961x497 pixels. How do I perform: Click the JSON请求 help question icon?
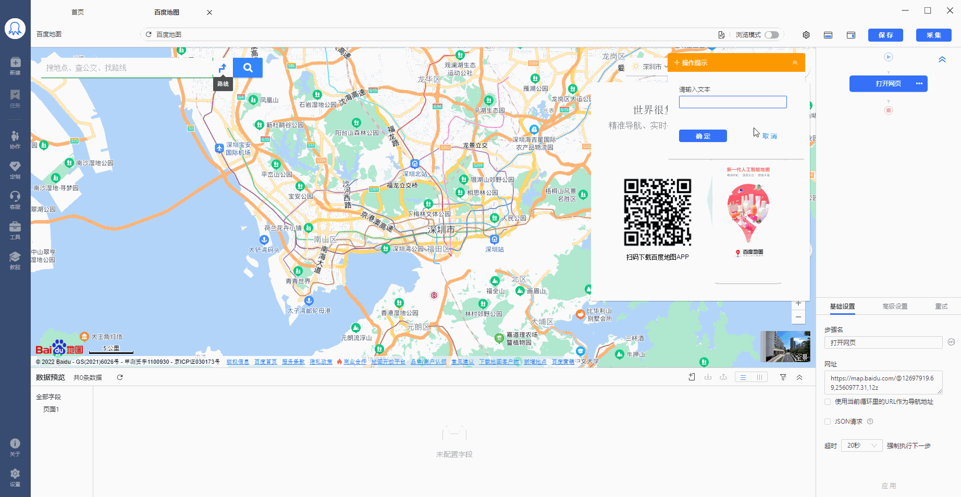870,422
